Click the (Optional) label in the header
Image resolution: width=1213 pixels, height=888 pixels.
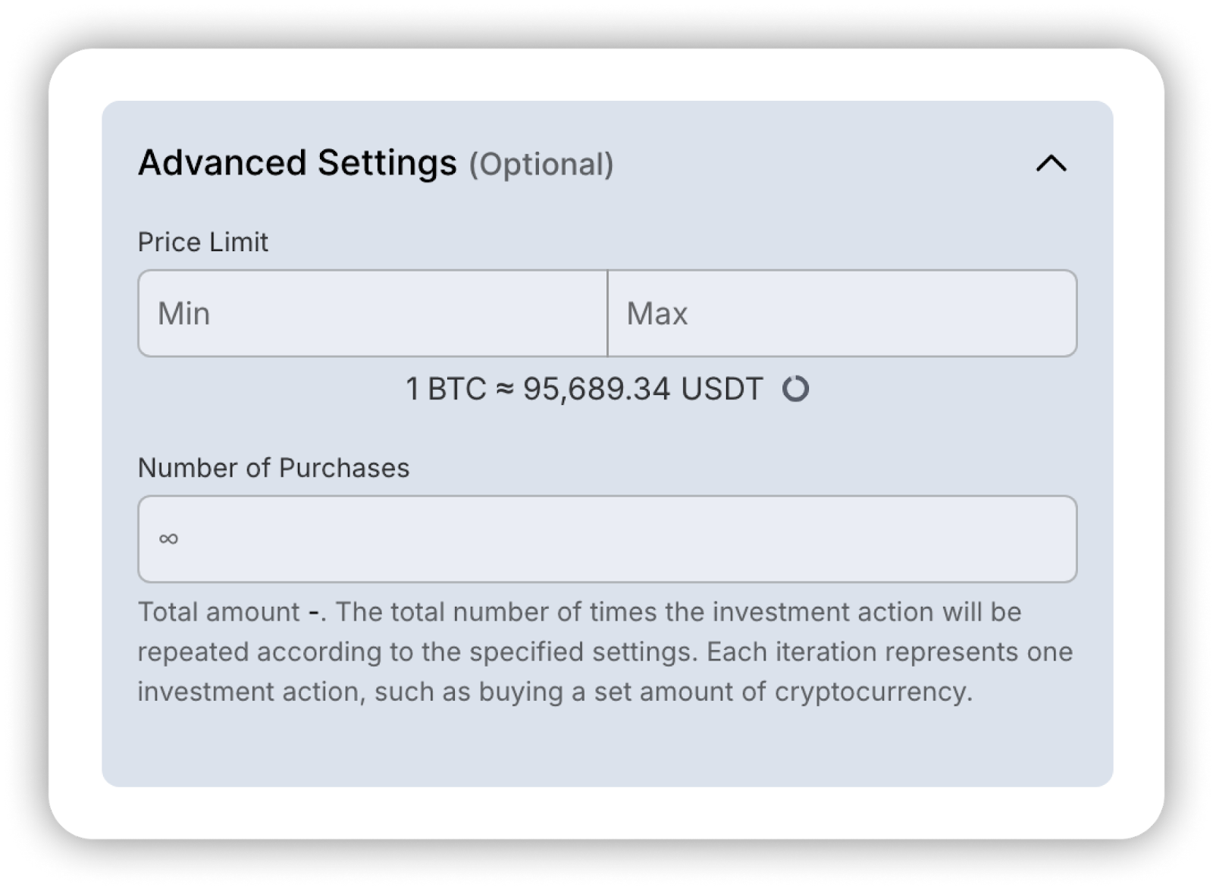click(541, 165)
